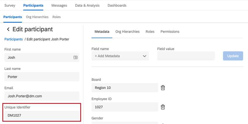Screen dimensions: 248x124
Task: Click the Update button
Action: (233, 56)
